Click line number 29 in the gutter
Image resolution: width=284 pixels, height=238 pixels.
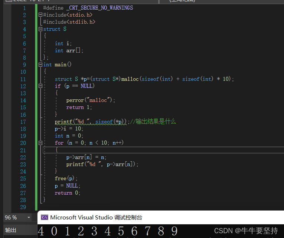point(23,207)
